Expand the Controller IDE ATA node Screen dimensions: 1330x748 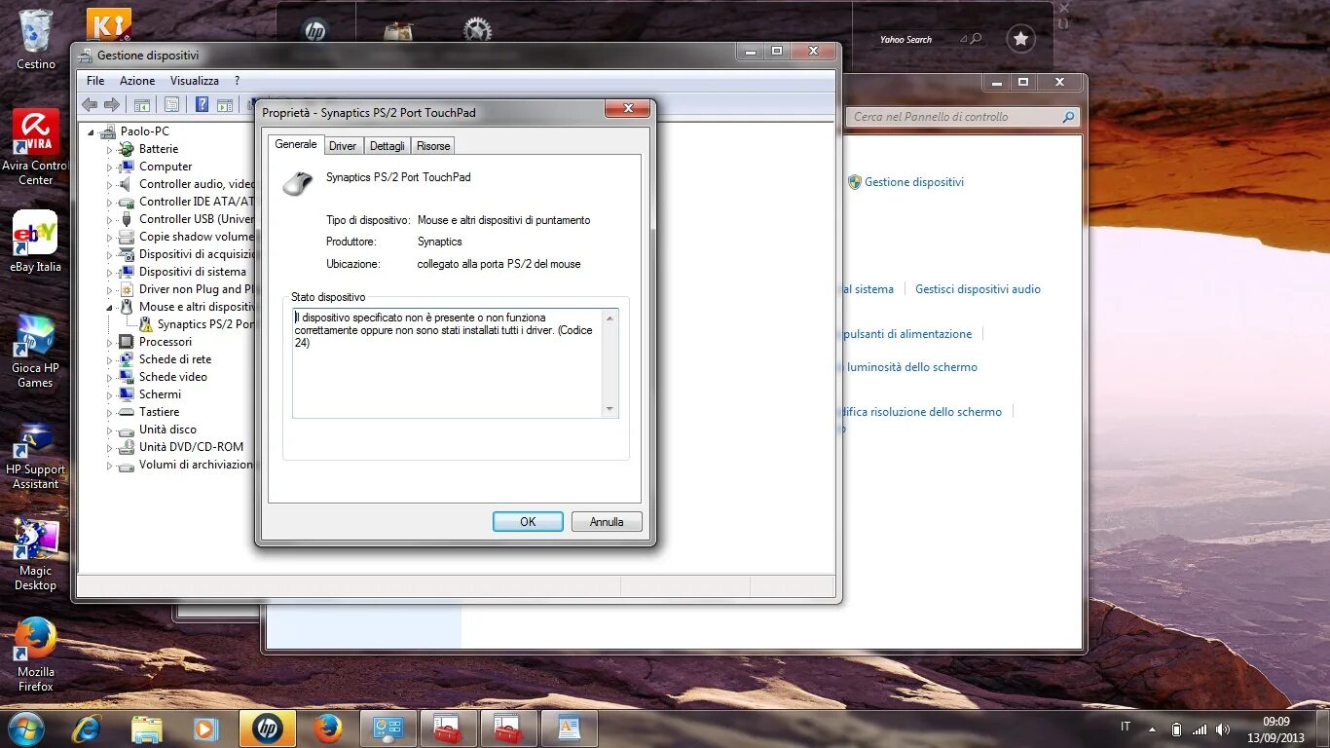pos(110,203)
